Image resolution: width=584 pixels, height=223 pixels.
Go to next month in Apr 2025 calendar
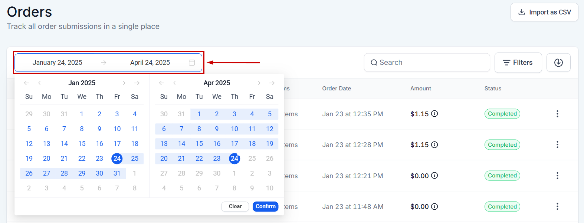(259, 83)
